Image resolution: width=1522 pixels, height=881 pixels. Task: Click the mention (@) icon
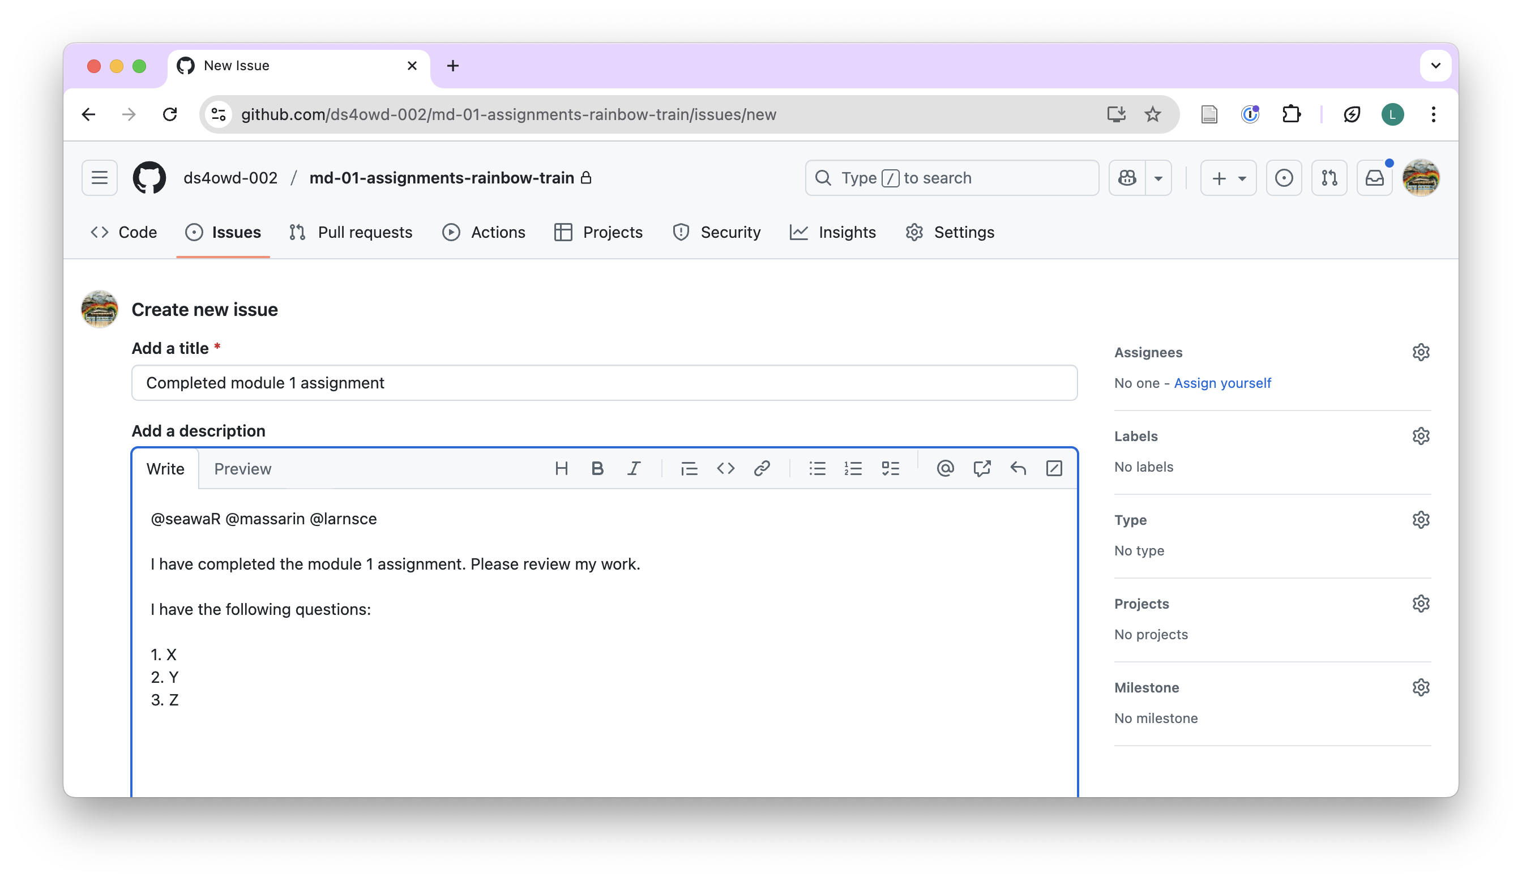(944, 469)
